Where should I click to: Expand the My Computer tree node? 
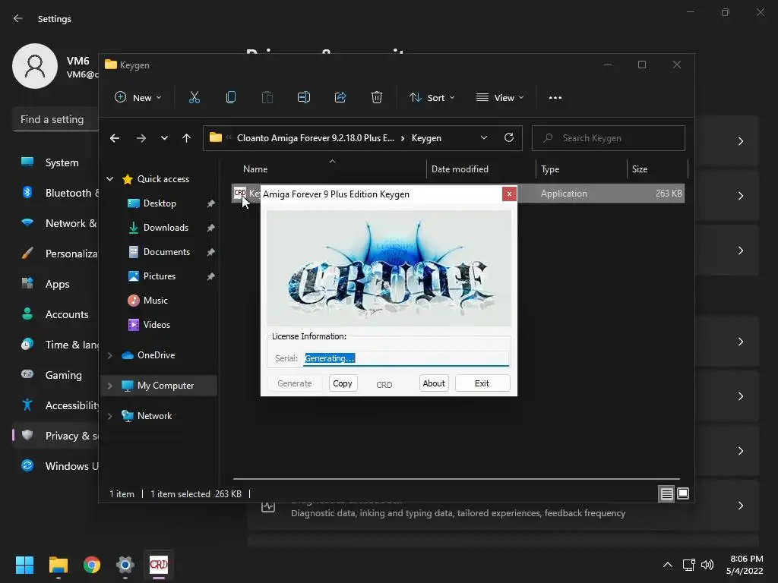[x=109, y=386]
